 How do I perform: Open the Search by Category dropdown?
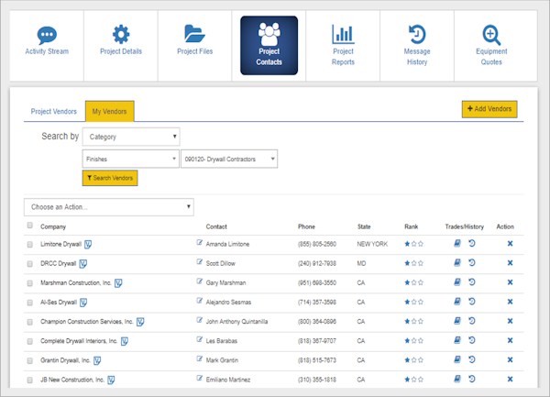click(x=131, y=137)
